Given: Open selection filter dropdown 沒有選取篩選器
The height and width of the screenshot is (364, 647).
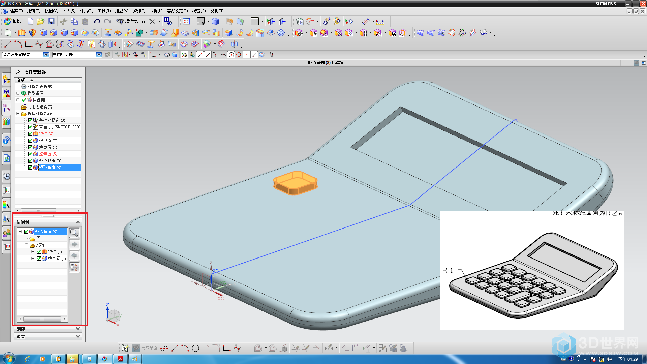Looking at the screenshot, I should (46, 55).
